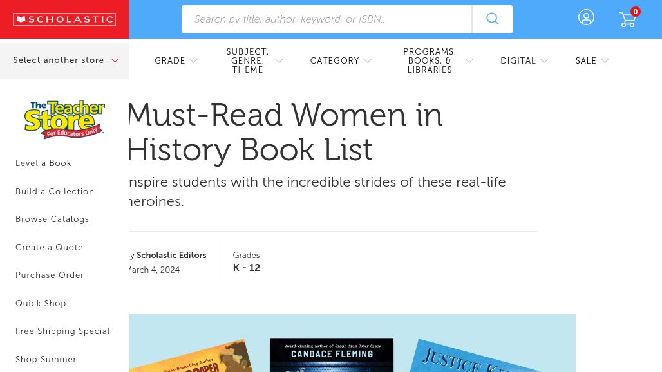Click the Must-Read Women in History heading
Image resolution: width=662 pixels, height=372 pixels.
coord(285,132)
